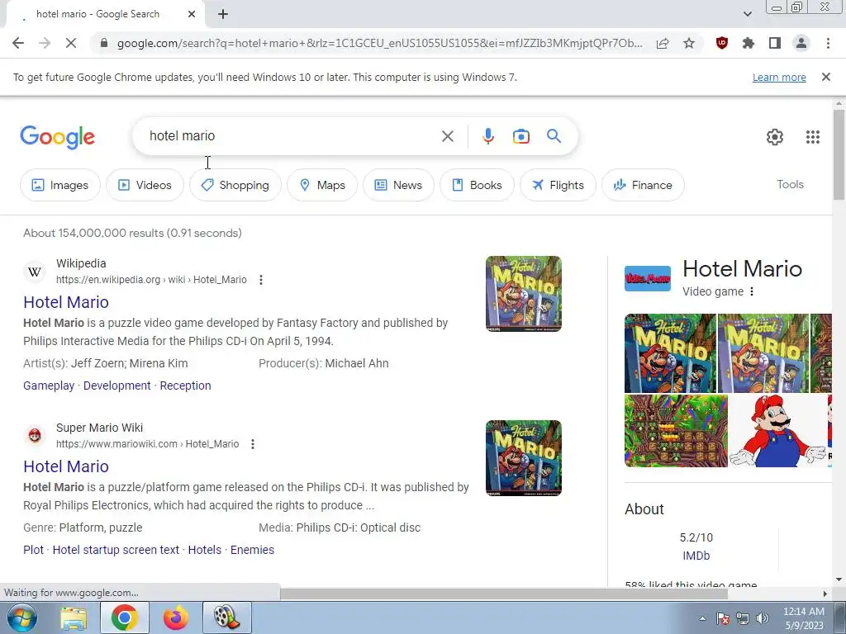Open the volume control speaker icon
This screenshot has width=846, height=634.
point(763,618)
